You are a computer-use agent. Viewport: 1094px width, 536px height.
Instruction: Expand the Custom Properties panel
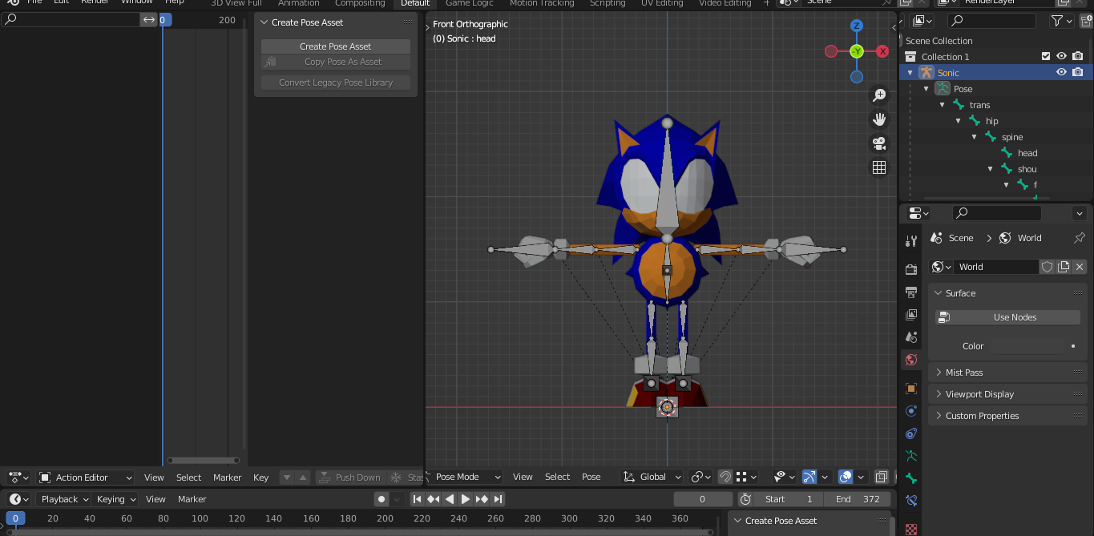(x=1008, y=416)
